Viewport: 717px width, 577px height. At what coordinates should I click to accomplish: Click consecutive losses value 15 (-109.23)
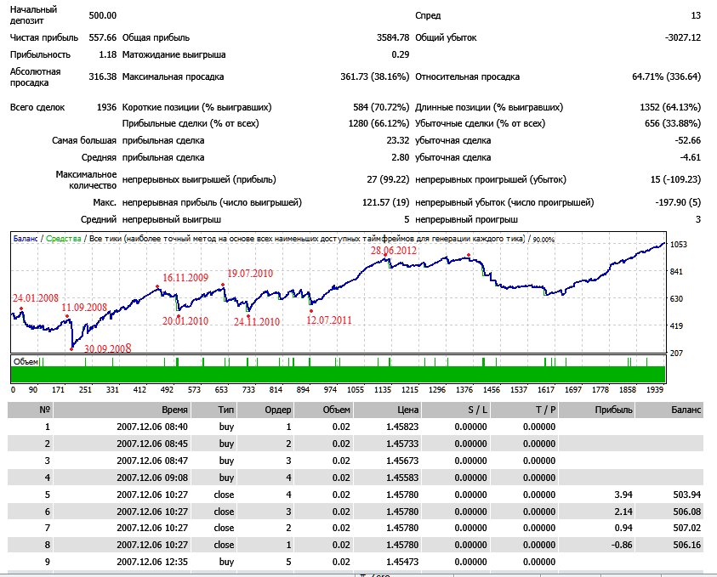[675, 179]
